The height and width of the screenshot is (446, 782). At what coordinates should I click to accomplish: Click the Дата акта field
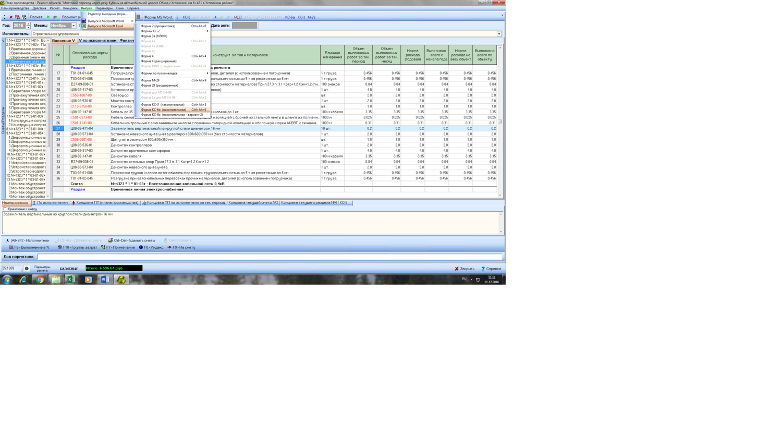[x=245, y=26]
